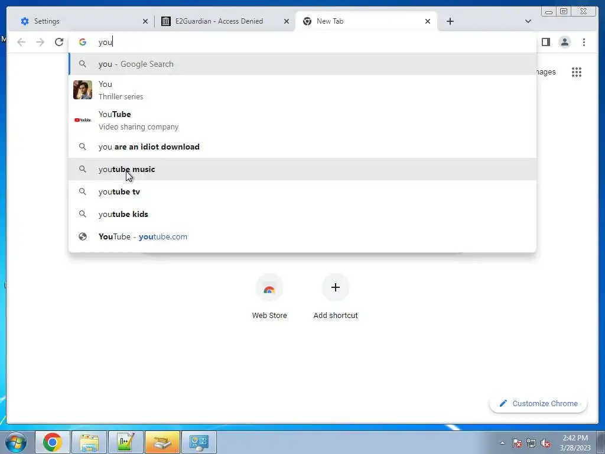The image size is (605, 454).
Task: Choose 'YouTube Video sharing company' suggestion
Action: click(302, 120)
